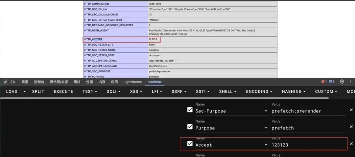Open the LFI dropdown menu
The height and width of the screenshot is (157, 355).
point(157,91)
